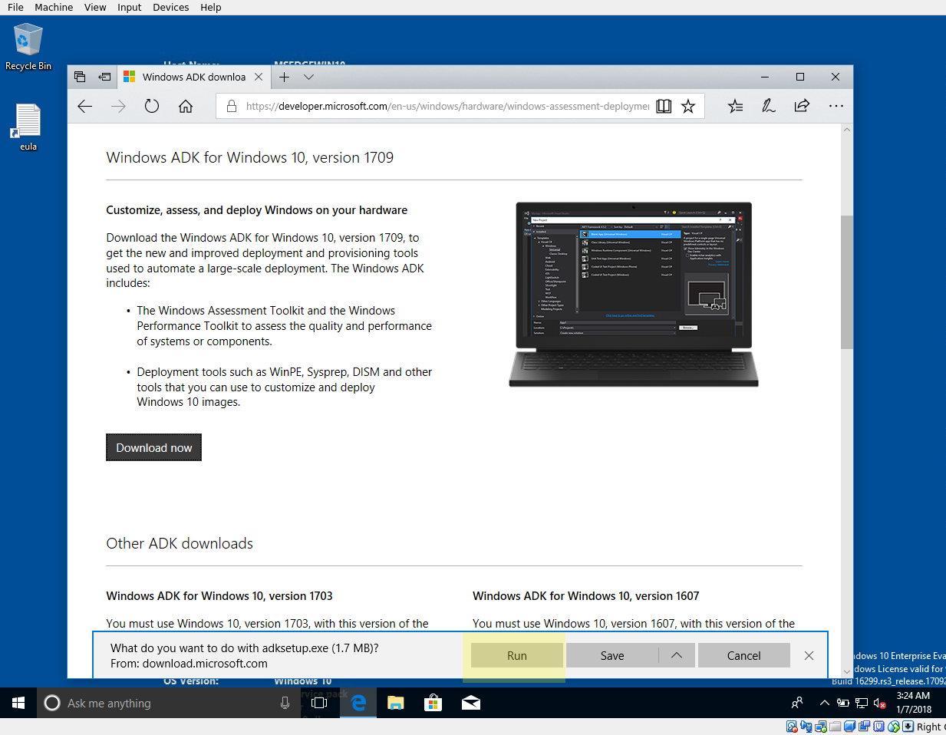Open VirtualBox File menu

(15, 7)
